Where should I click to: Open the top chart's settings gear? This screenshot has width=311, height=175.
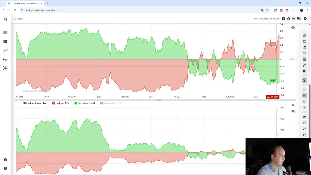293,27
